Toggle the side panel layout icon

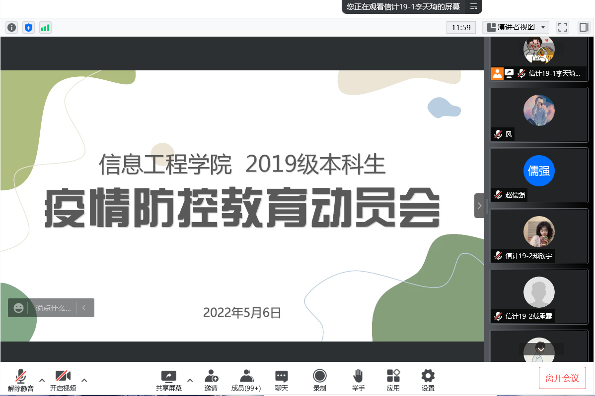[x=583, y=27]
